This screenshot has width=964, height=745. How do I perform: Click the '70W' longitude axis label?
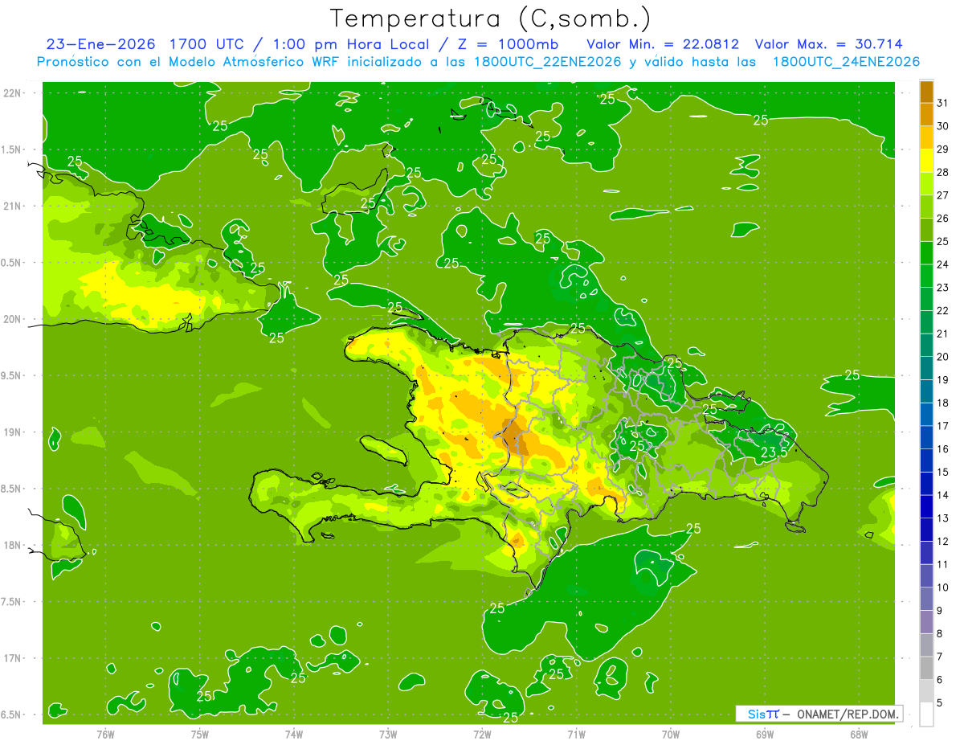point(671,735)
